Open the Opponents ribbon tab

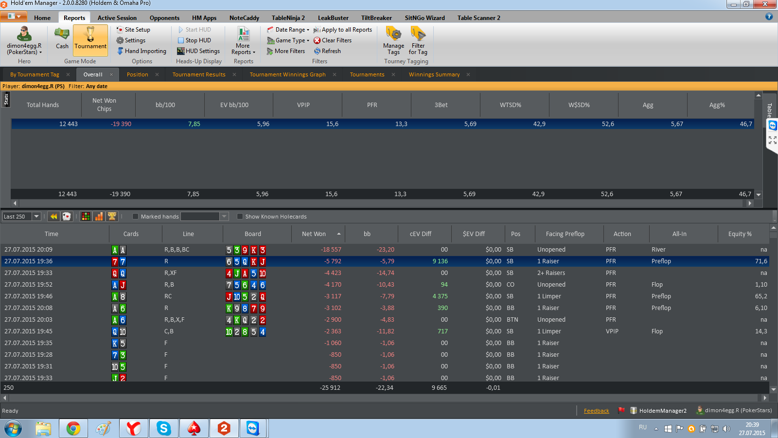(164, 18)
